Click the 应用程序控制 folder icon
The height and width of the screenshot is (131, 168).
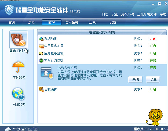41,53
